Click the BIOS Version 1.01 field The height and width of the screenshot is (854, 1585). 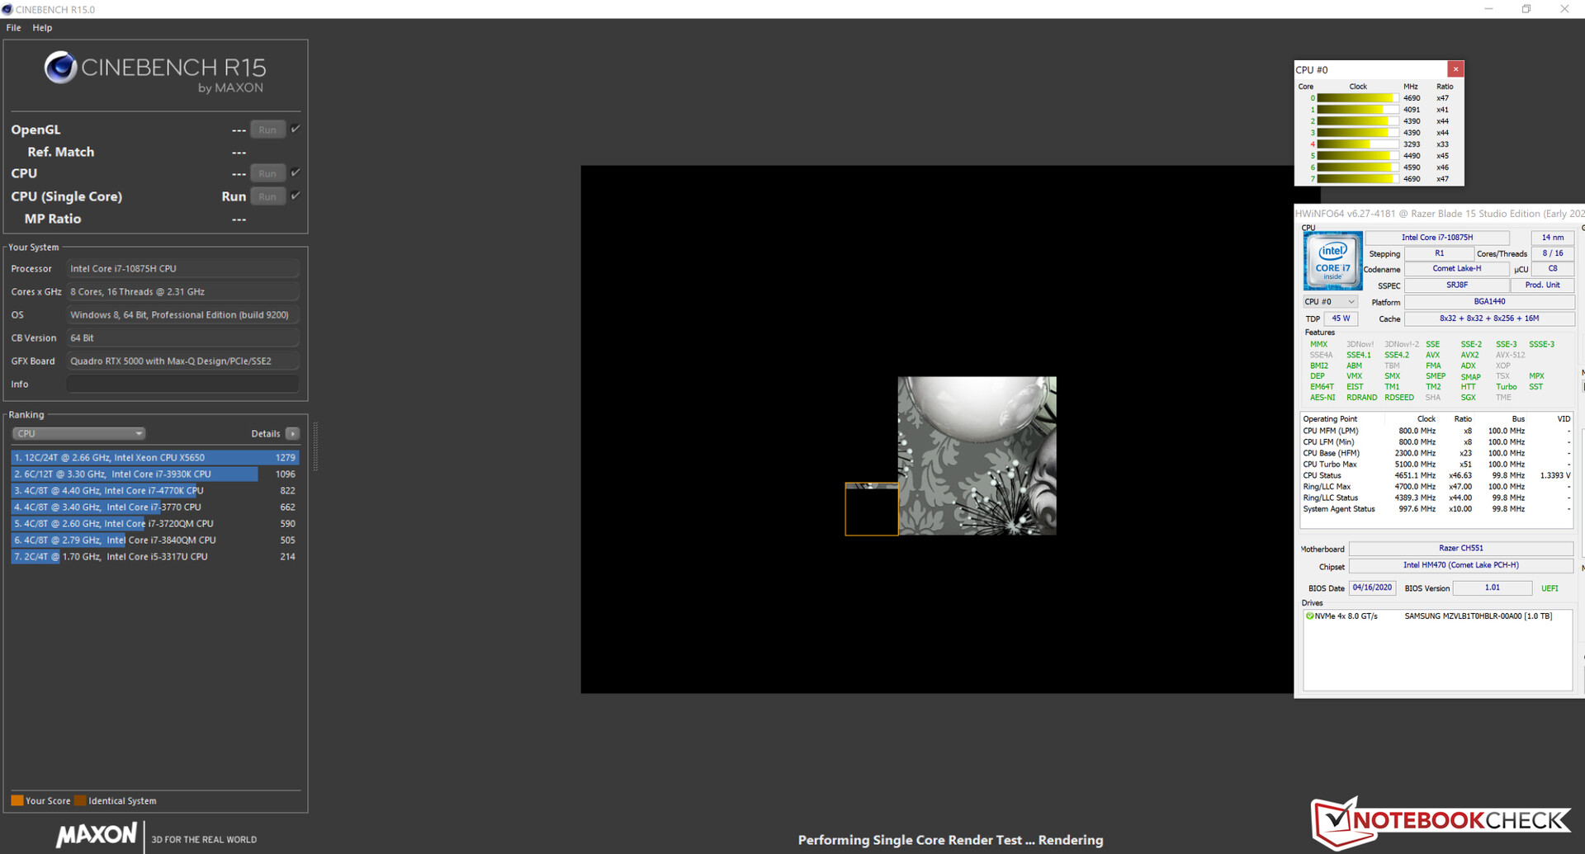click(x=1493, y=588)
